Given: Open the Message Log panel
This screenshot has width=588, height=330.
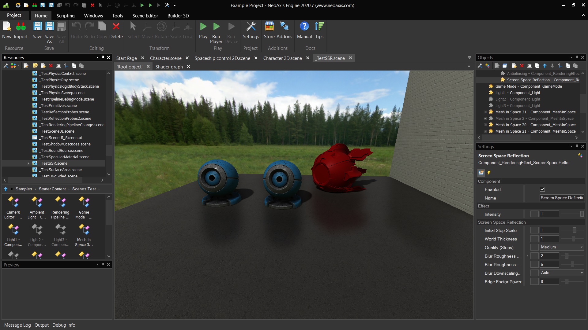Looking at the screenshot, I should pos(17,325).
